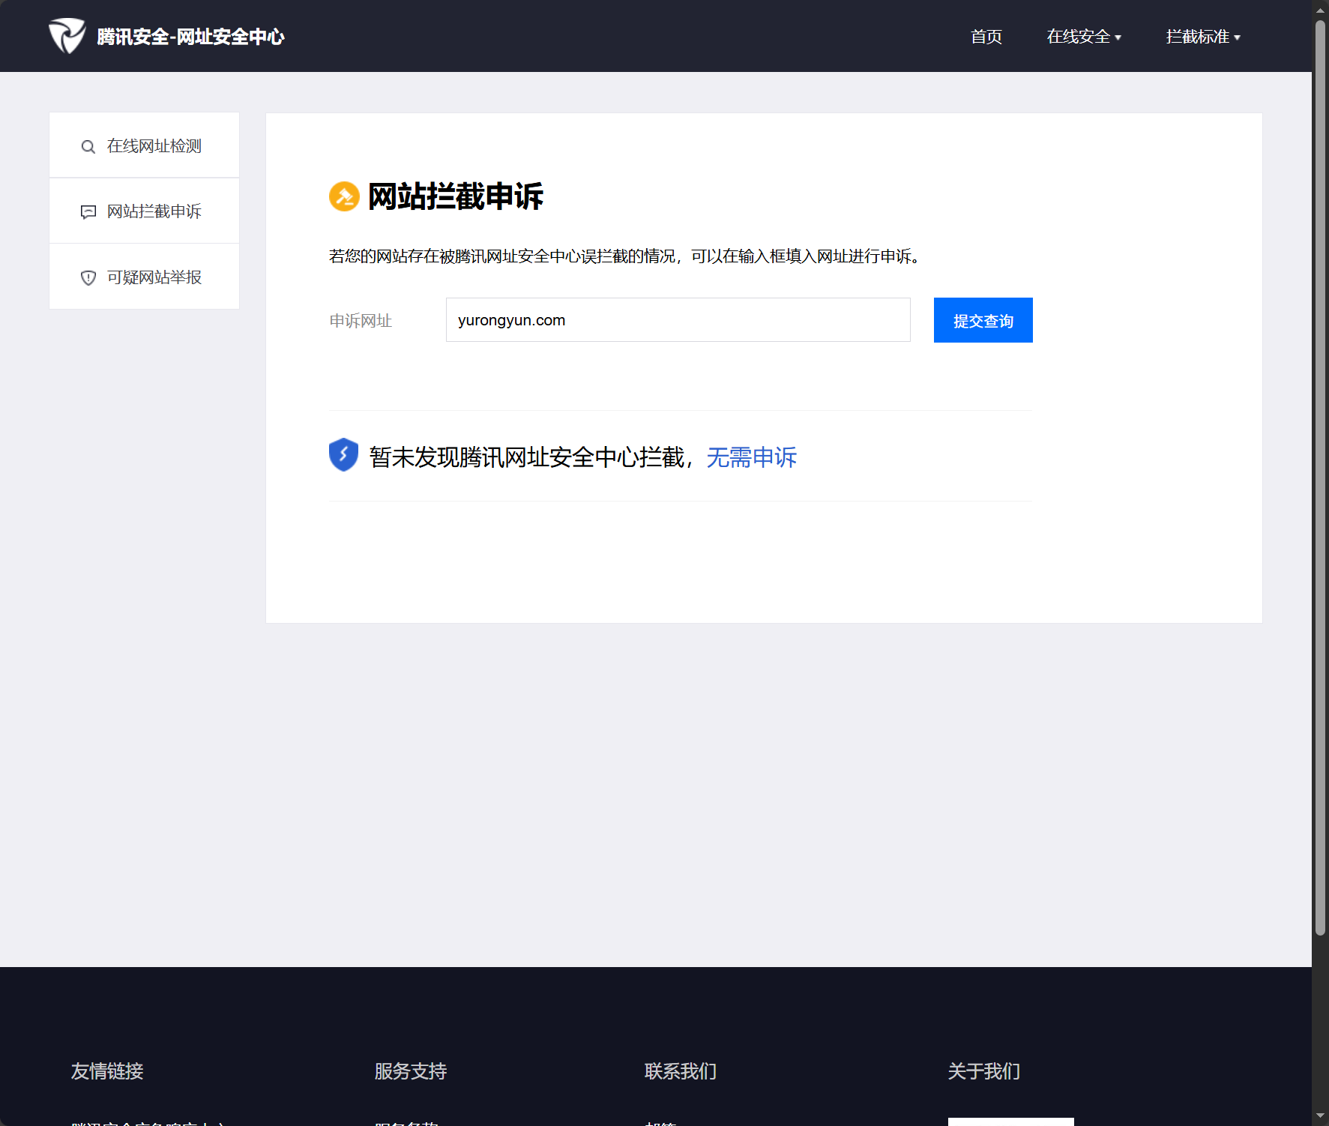1329x1126 pixels.
Task: Click the chat icon beside 网站拦截申诉
Action: pos(88,212)
